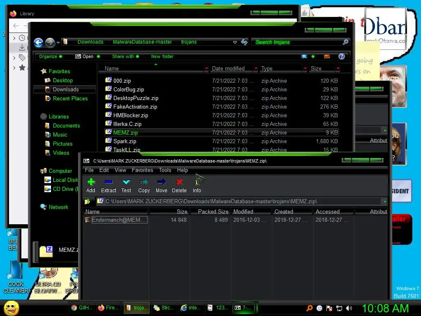Open the File menu in 7-Zip
Viewport: 421px width, 316px height.
(89, 170)
